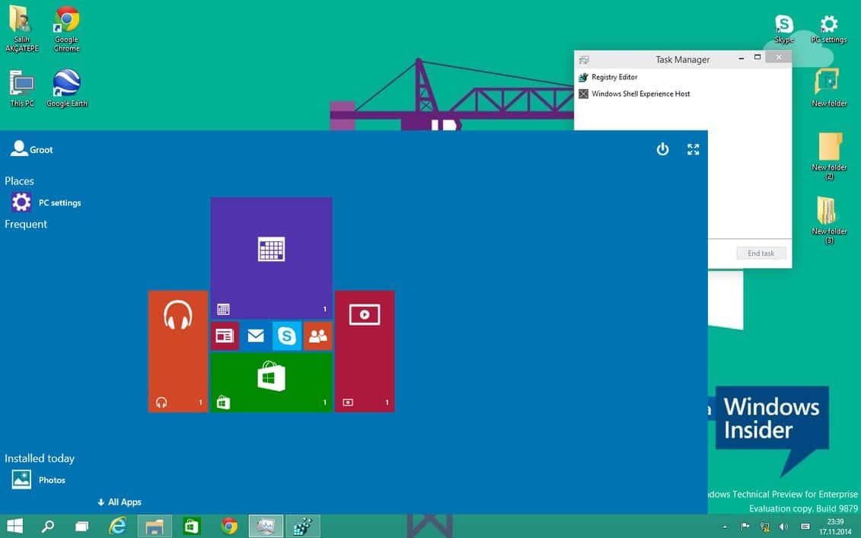Select Skype desktop shortcut
The image size is (861, 538).
pos(784,29)
